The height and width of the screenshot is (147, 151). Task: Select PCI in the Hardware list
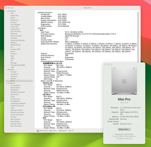[12, 47]
